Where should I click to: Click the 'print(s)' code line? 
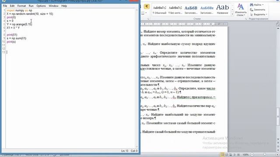tap(11, 42)
